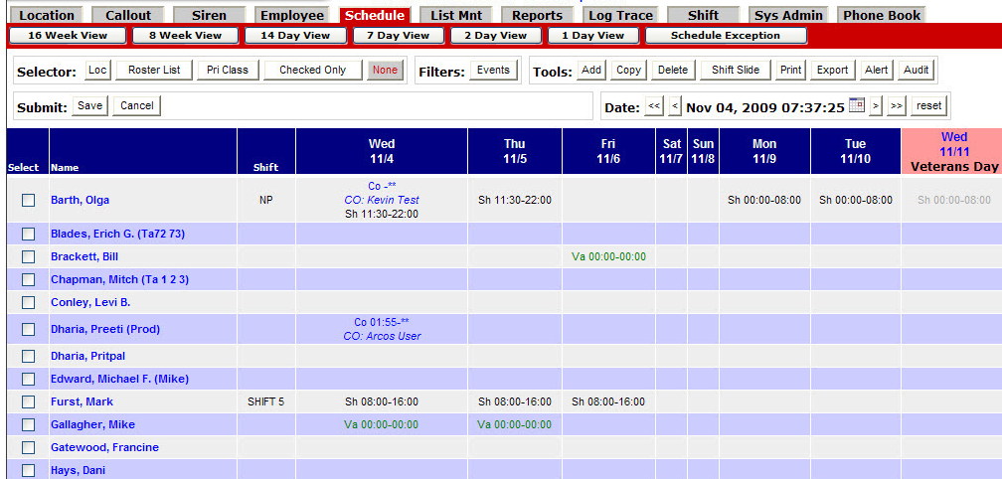
Task: Switch to 14 Day View
Action: pos(295,36)
